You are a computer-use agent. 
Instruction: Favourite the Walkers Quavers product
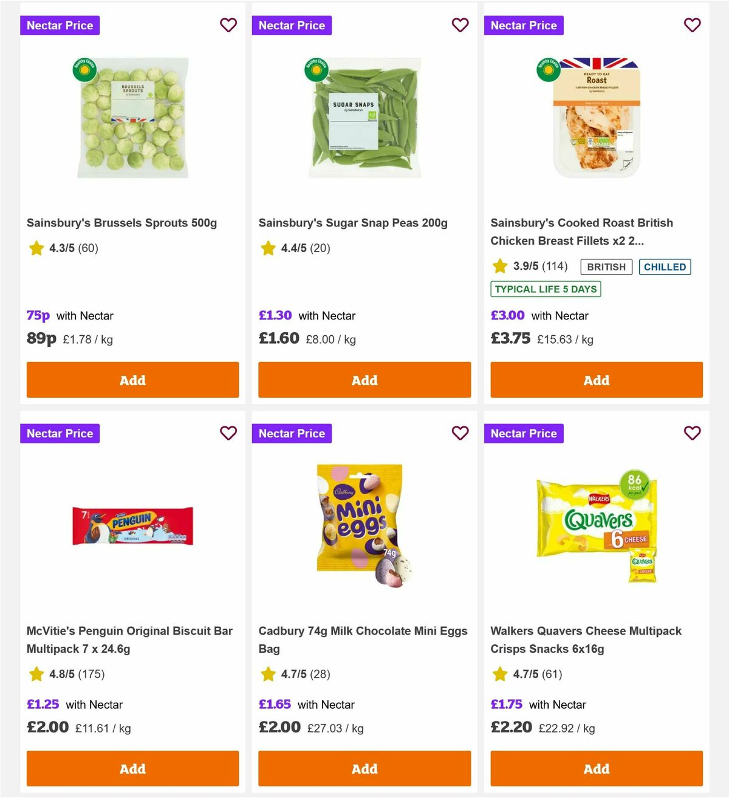click(692, 433)
